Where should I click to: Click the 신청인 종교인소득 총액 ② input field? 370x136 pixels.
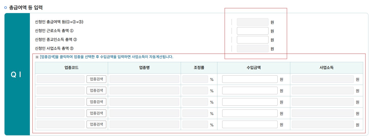pos(253,40)
